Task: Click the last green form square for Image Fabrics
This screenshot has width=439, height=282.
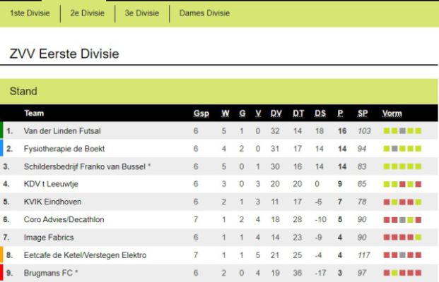Action: pyautogui.click(x=418, y=238)
